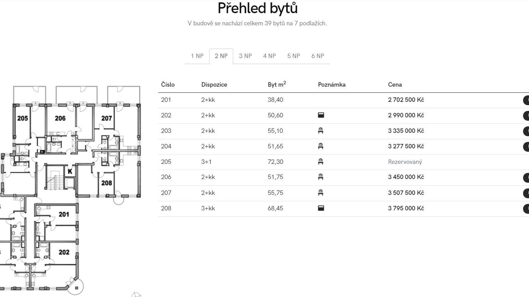Click the price 3 450 000 Kč
The width and height of the screenshot is (529, 297).
click(406, 177)
